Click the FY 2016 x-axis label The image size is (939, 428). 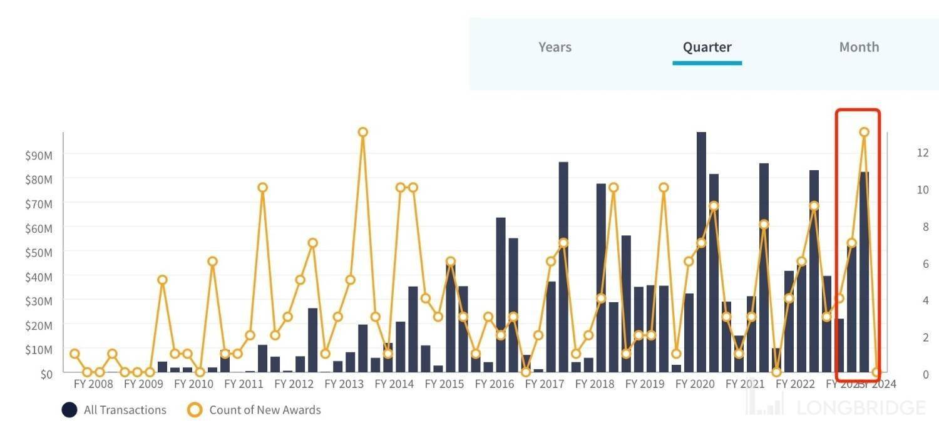pyautogui.click(x=495, y=384)
